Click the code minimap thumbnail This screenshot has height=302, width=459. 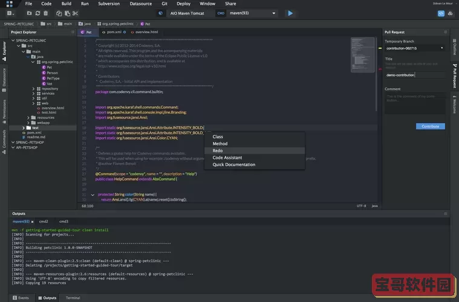coord(362,55)
